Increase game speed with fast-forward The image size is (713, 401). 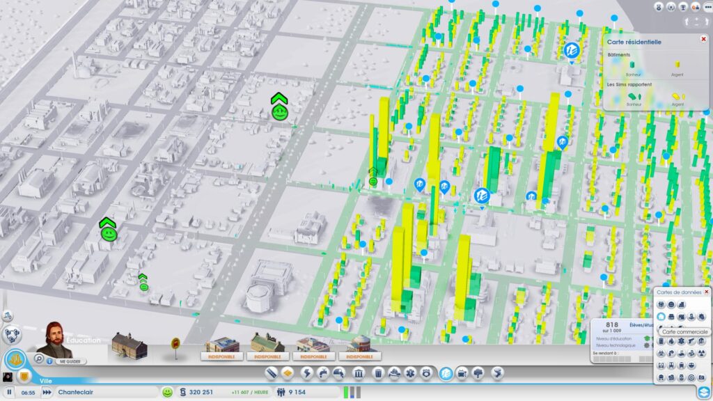click(47, 392)
